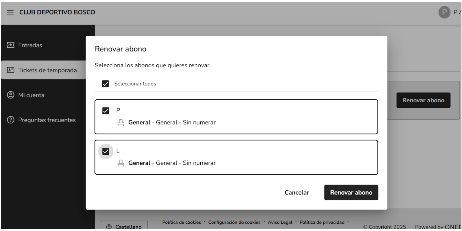Click the Entradas ticket icon
The height and width of the screenshot is (231, 462).
(x=11, y=45)
